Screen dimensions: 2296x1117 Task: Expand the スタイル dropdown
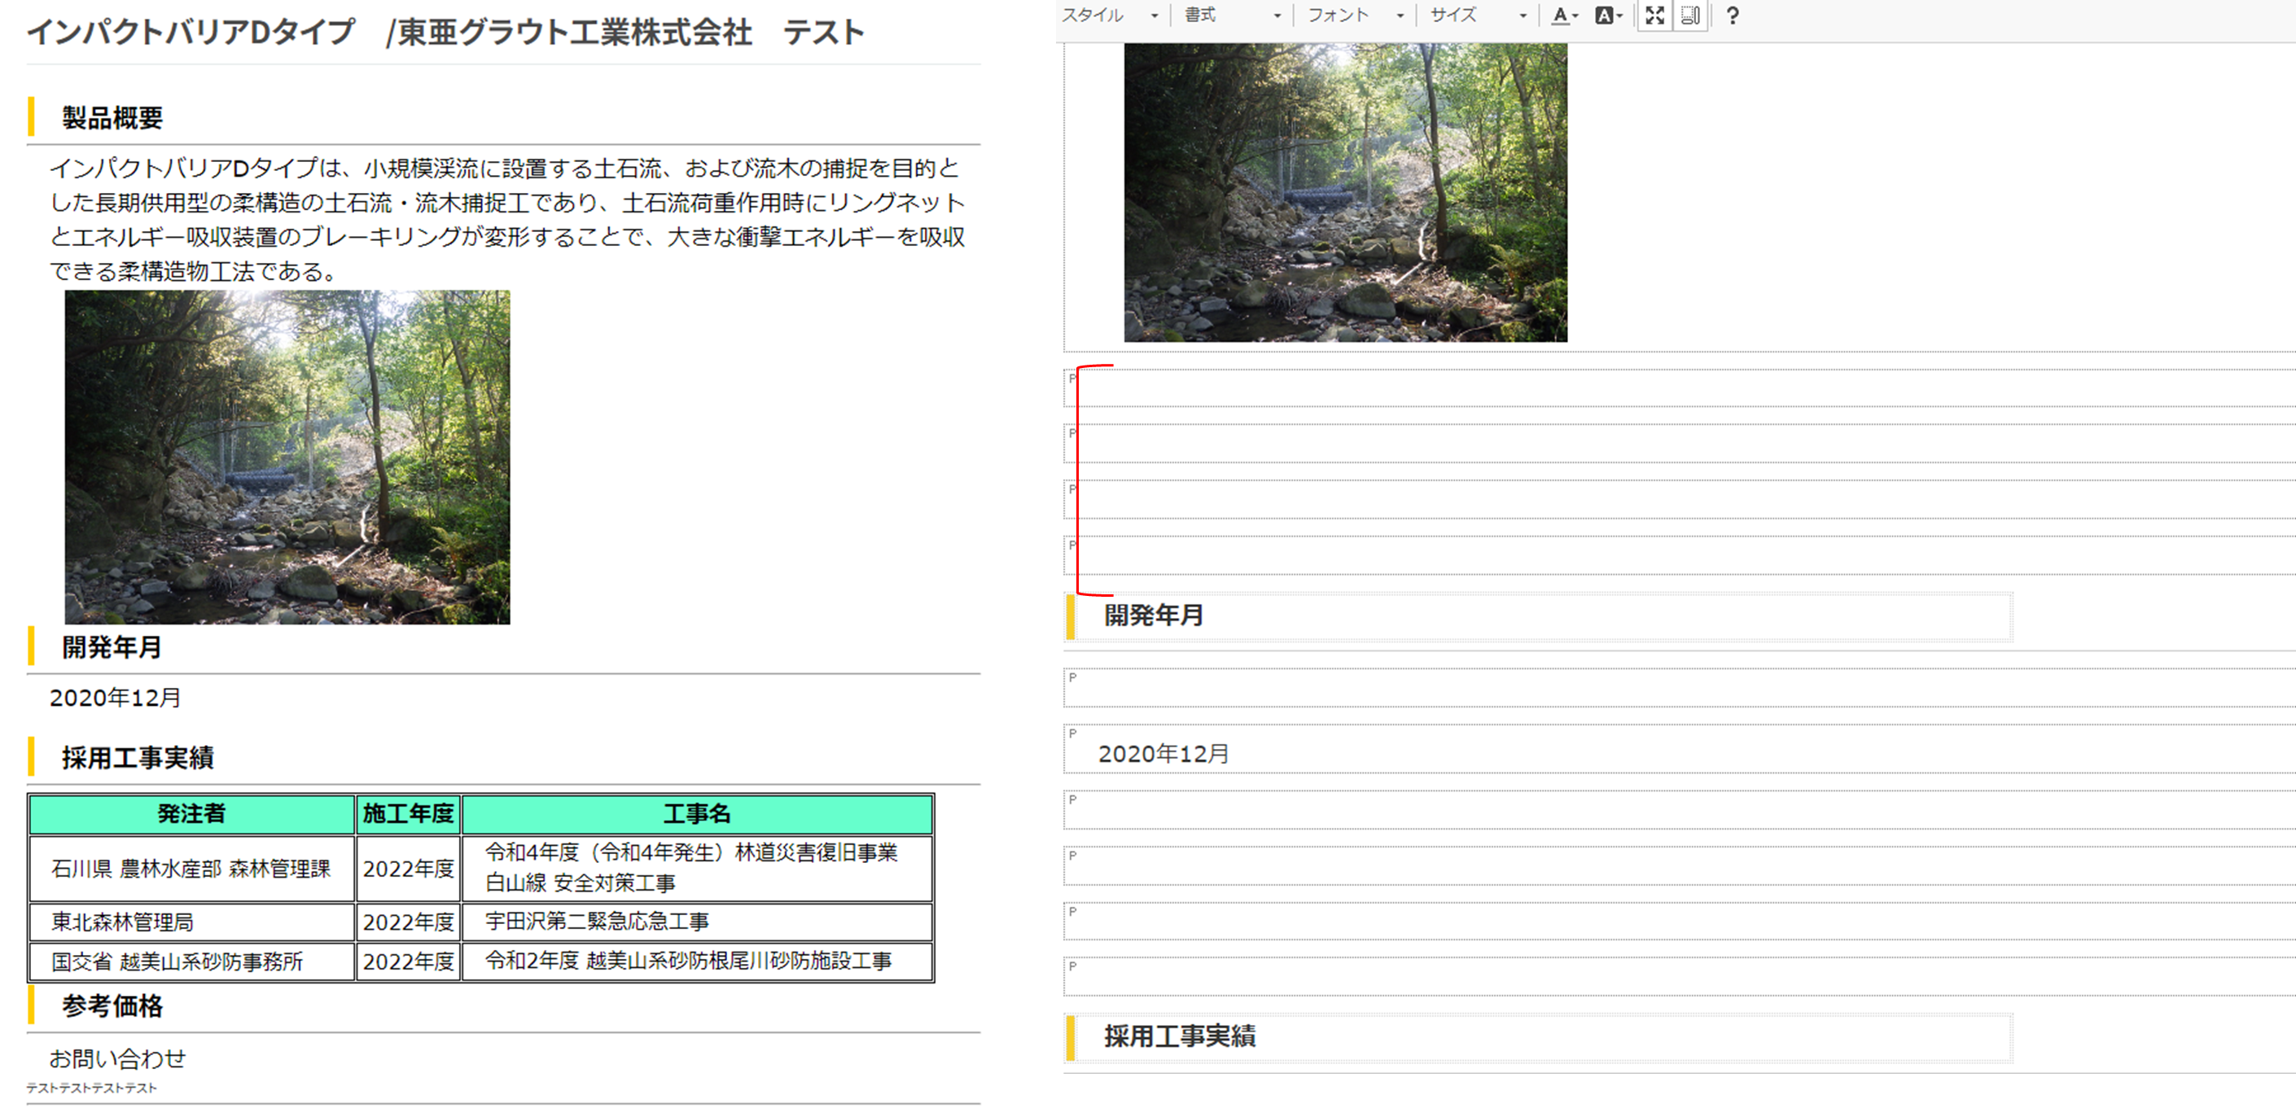1110,15
